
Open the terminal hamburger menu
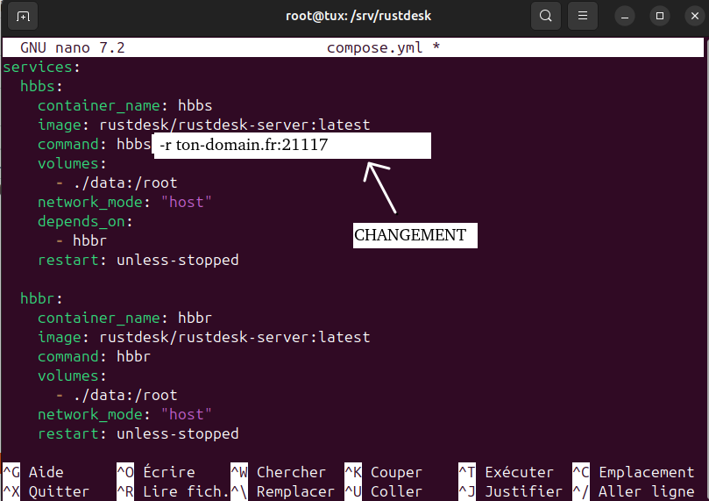click(582, 16)
